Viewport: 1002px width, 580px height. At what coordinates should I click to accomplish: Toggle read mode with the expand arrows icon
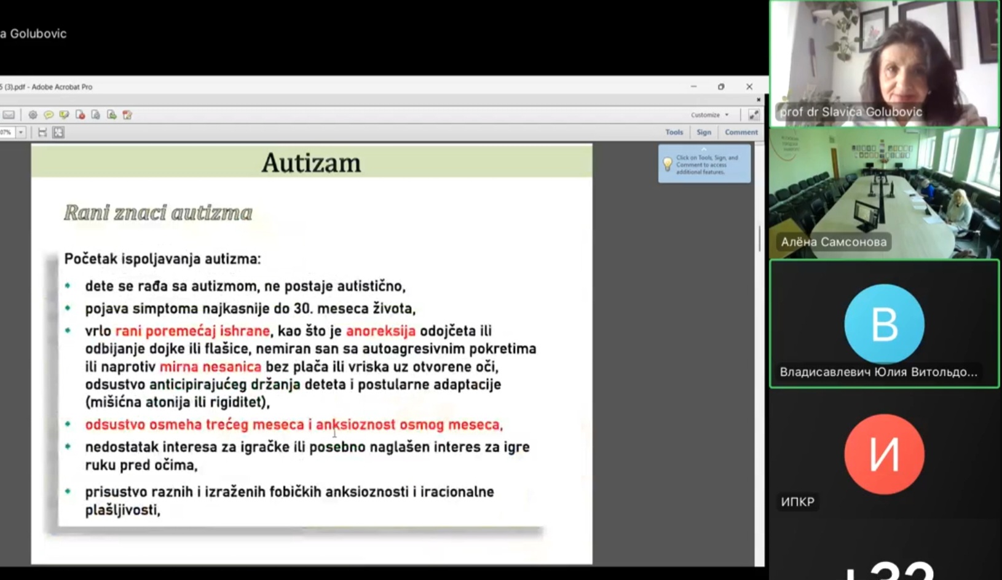pyautogui.click(x=754, y=115)
